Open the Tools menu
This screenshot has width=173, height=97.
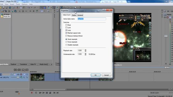tap(18, 4)
